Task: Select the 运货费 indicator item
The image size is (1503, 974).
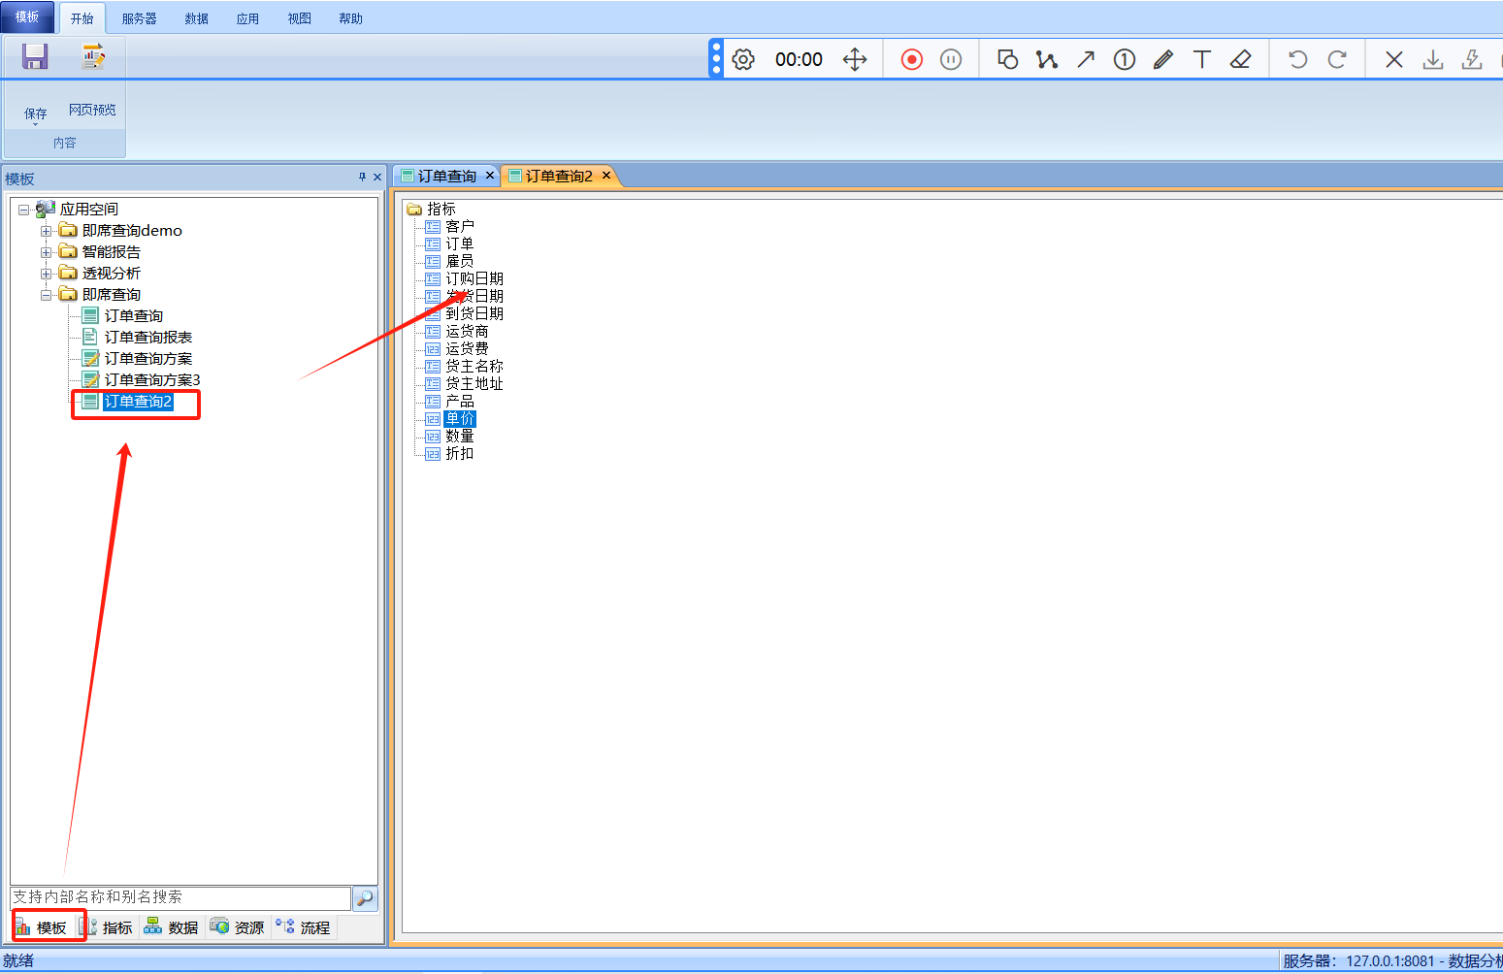Action: coord(467,348)
